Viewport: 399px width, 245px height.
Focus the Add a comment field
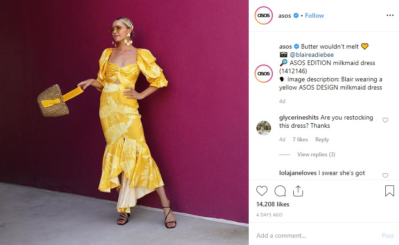coord(316,235)
